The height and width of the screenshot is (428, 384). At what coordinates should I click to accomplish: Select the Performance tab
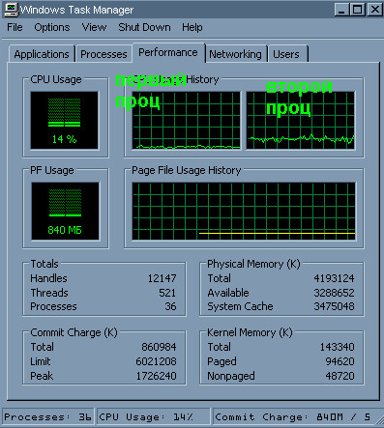pos(168,52)
